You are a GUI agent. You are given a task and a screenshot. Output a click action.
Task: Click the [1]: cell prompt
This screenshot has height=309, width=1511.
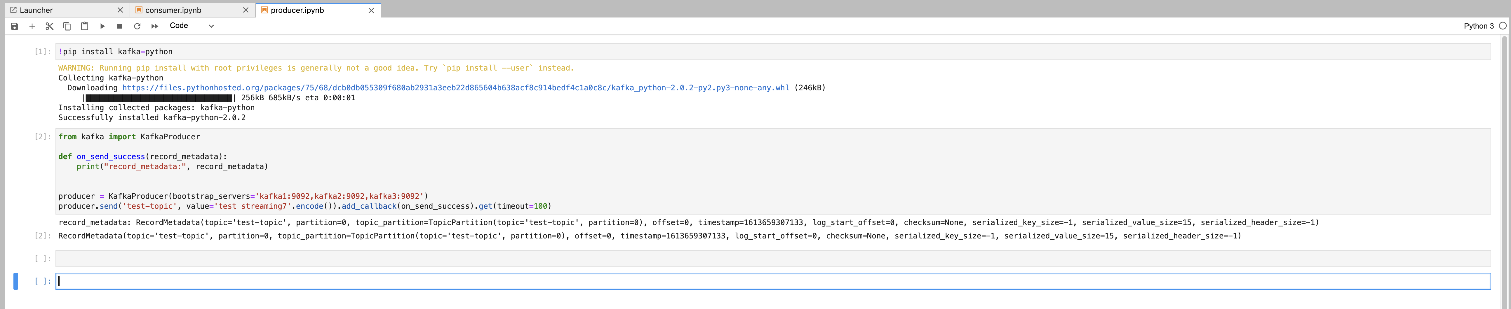tap(42, 52)
